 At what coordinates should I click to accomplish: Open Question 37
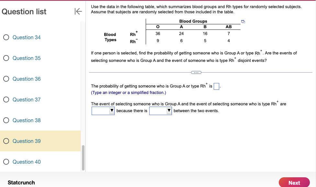[27, 99]
